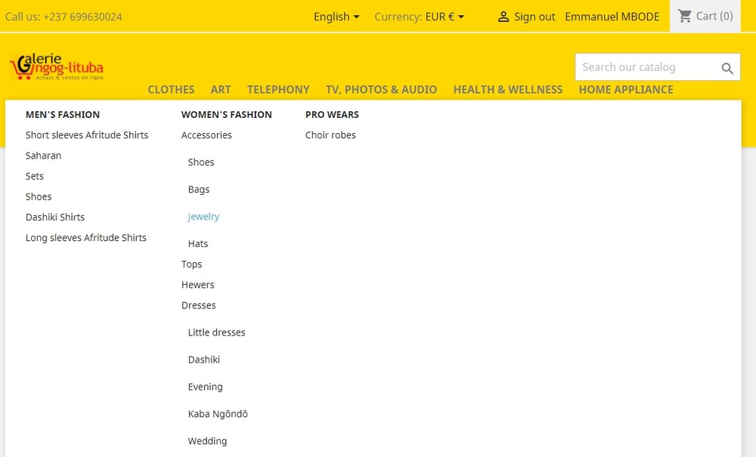Screen dimensions: 756x457
Task: Open the shopping cart via the cart icon
Action: click(x=685, y=15)
